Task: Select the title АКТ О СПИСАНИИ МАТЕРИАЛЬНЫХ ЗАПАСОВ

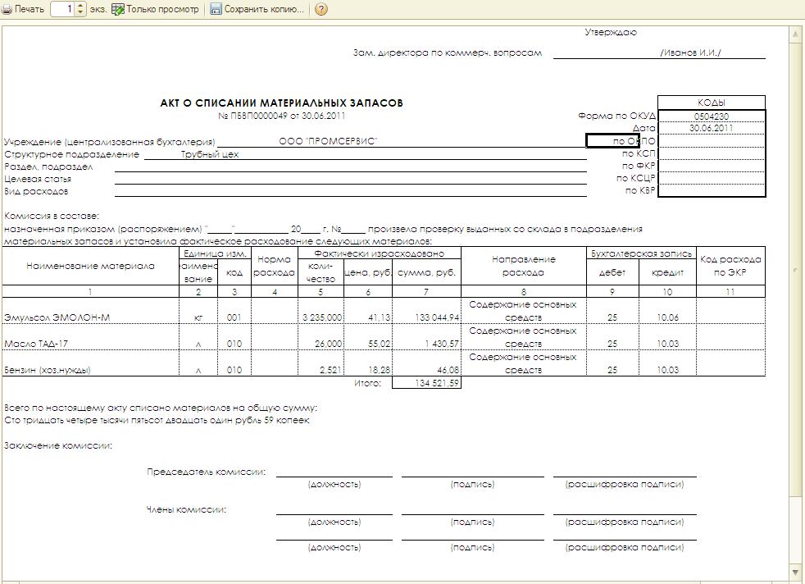Action: pos(281,103)
